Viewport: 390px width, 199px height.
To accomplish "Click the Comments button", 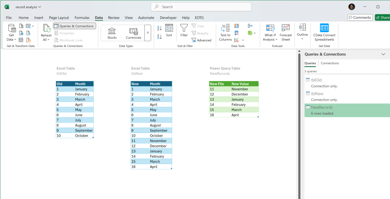I will [360, 17].
